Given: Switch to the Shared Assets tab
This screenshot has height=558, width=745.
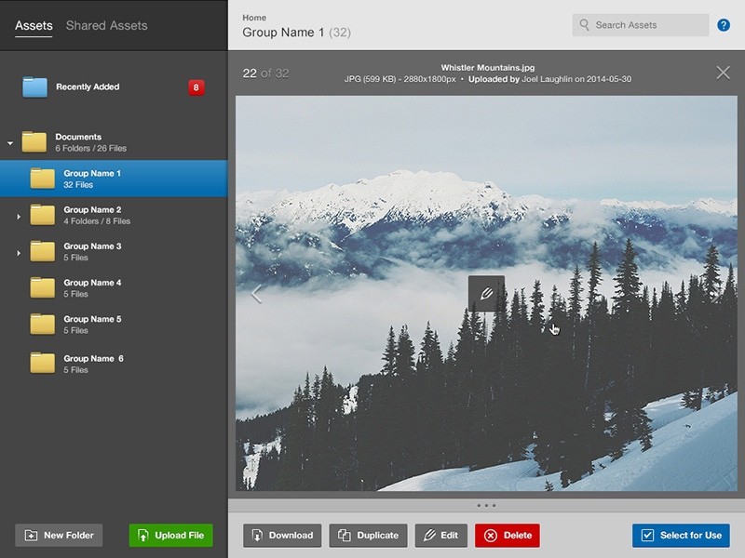Looking at the screenshot, I should pyautogui.click(x=109, y=25).
